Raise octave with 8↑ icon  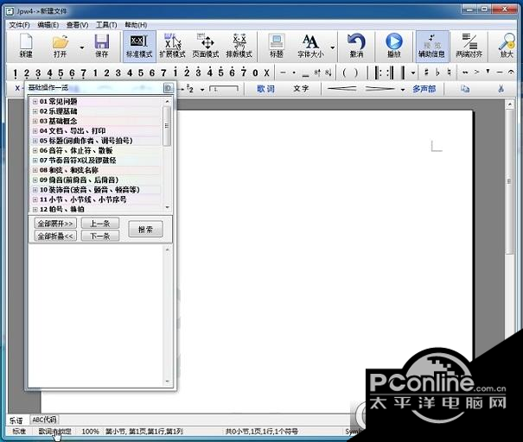317,73
